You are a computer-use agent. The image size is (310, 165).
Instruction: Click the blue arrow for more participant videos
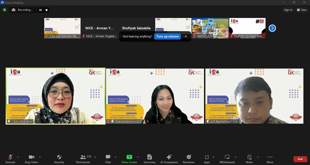[272, 28]
